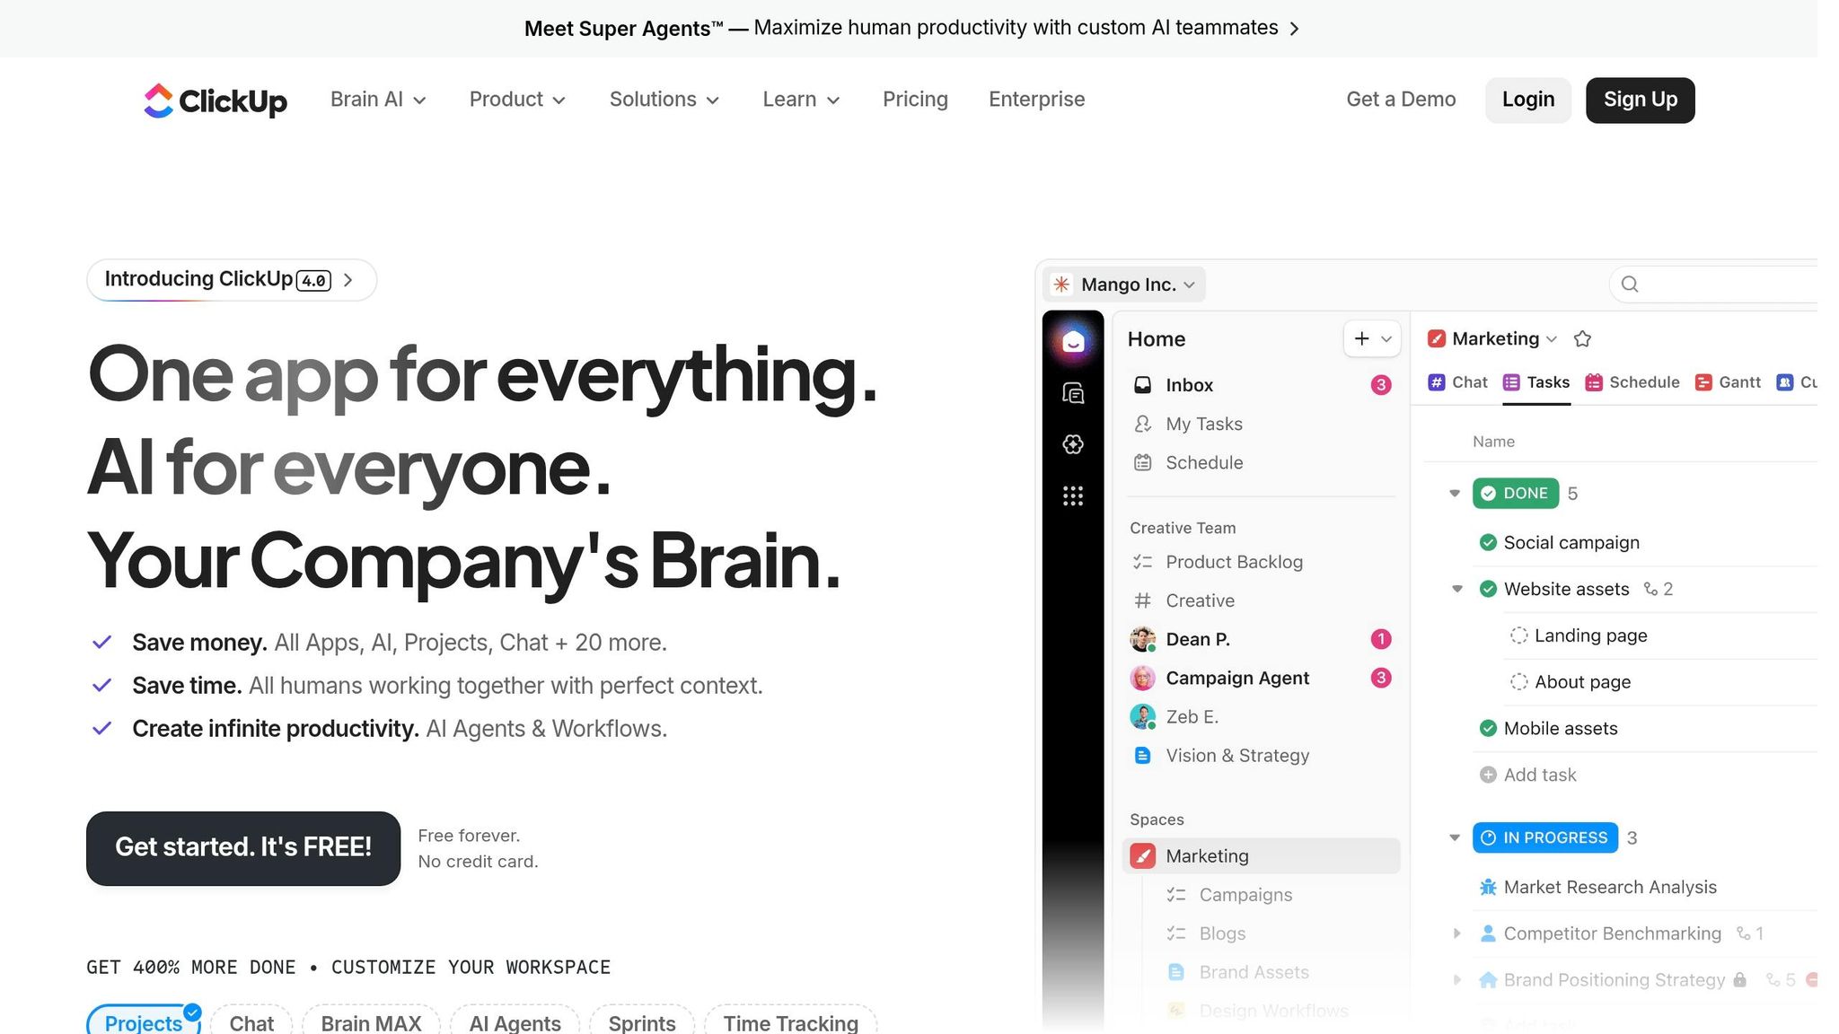Open the apps grid icon in sidebar
Screen dimensions: 1839x1034
click(1073, 496)
